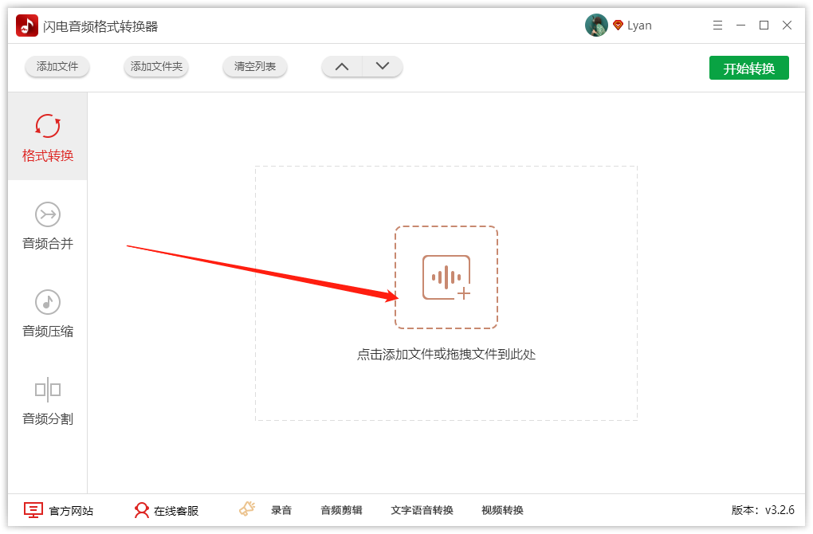Screen dimensions: 813x534
Task: Maximize the window
Action: click(764, 26)
